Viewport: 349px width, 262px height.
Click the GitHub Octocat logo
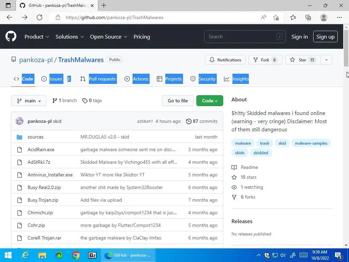(x=11, y=36)
